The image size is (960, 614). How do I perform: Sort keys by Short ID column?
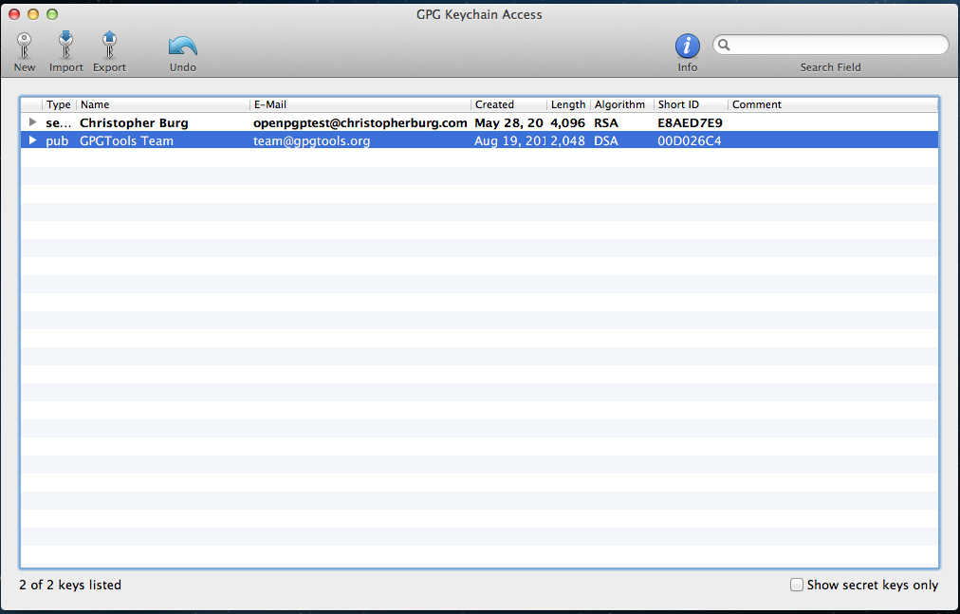pos(691,104)
